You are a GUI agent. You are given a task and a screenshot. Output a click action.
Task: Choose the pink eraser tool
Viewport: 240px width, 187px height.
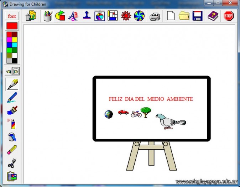pos(12,150)
